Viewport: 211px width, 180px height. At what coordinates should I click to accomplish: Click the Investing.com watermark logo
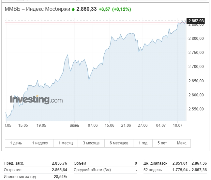coord(36,100)
